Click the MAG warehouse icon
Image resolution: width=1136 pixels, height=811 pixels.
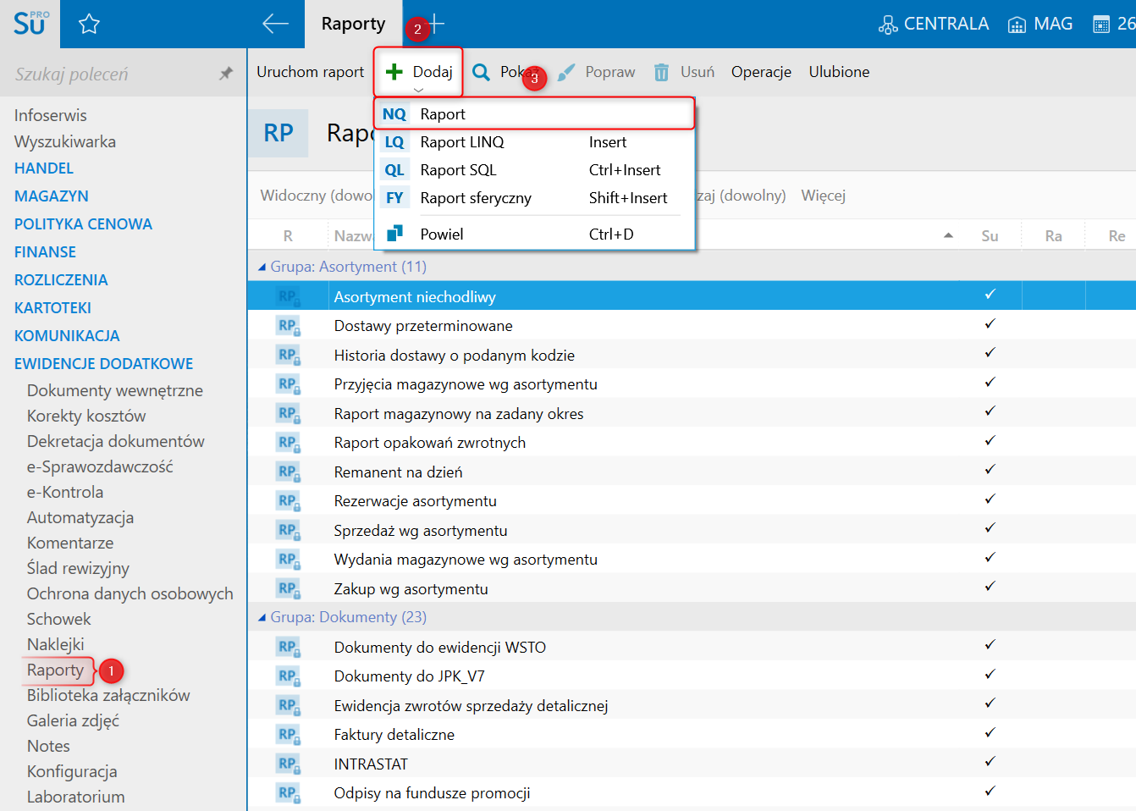pos(1017,25)
